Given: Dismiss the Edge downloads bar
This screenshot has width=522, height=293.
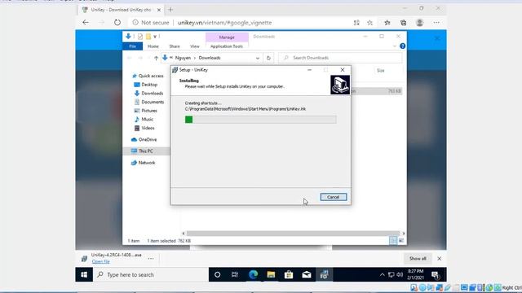Looking at the screenshot, I should [439, 259].
